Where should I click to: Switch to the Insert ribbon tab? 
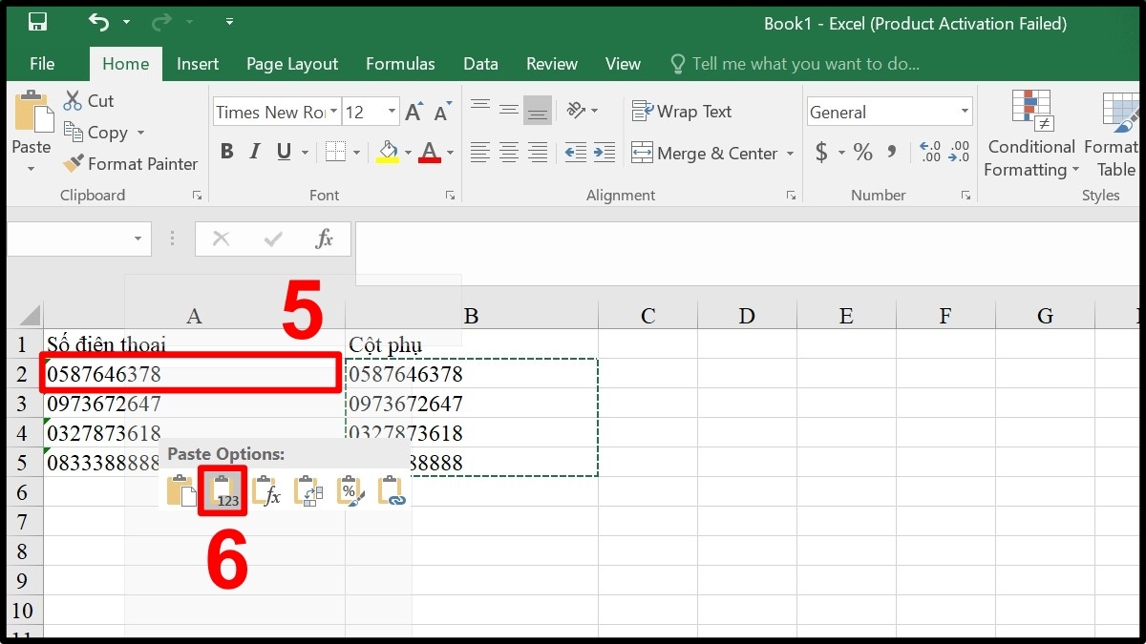click(198, 64)
